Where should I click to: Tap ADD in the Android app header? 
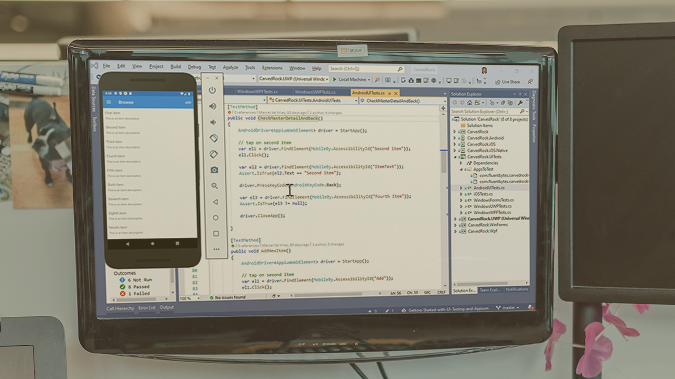click(188, 103)
